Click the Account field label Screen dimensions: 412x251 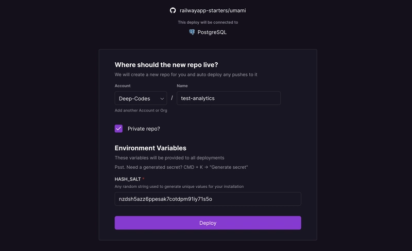(123, 86)
